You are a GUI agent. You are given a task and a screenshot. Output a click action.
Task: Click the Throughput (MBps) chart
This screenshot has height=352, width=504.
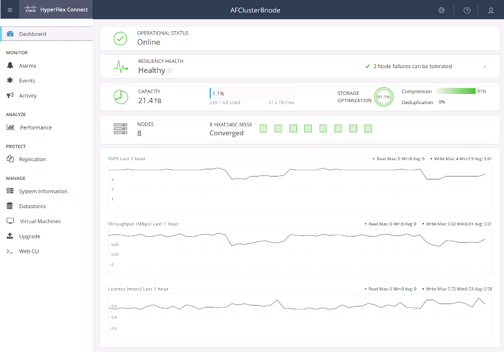300,252
